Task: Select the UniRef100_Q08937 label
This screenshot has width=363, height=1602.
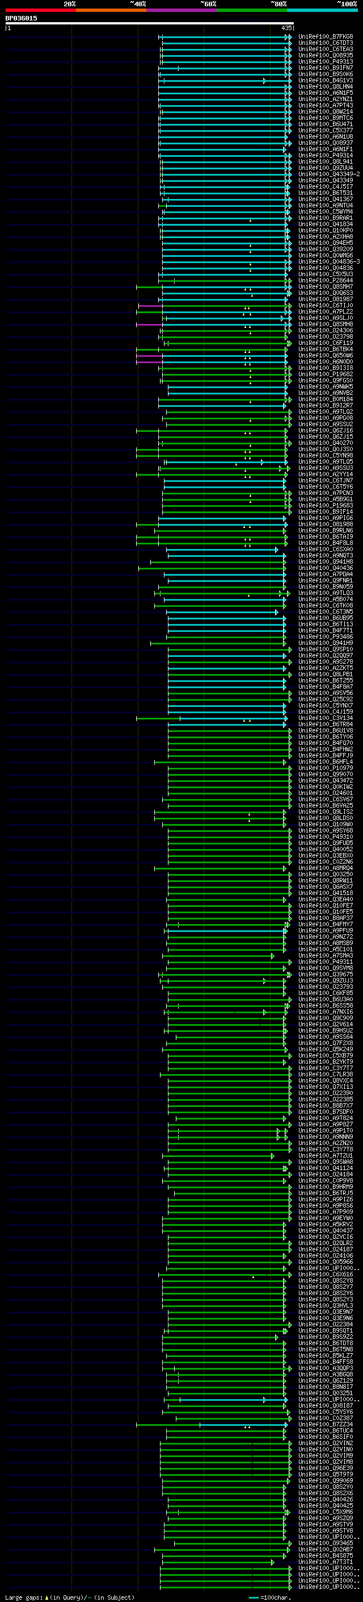Action: 326,143
